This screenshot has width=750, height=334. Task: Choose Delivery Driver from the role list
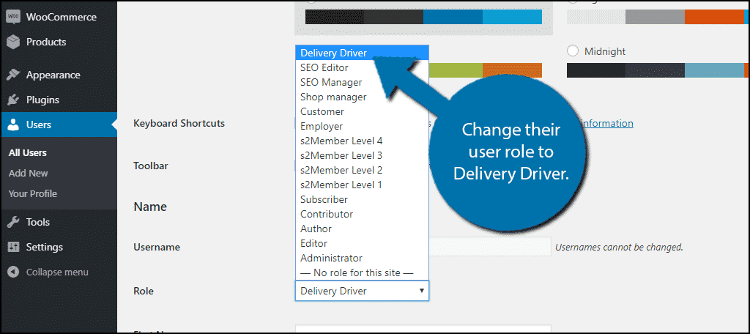(x=362, y=53)
